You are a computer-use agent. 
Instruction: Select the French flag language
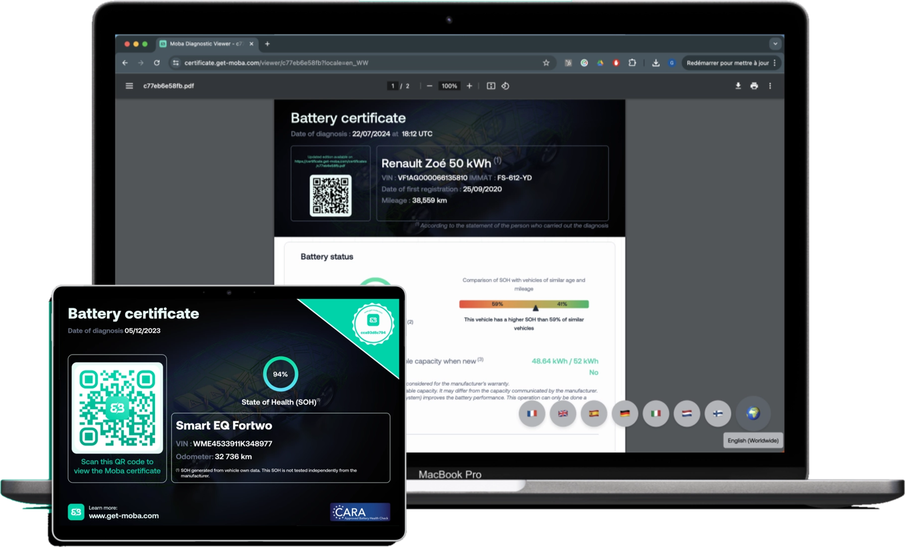click(532, 414)
